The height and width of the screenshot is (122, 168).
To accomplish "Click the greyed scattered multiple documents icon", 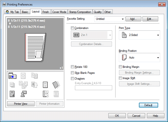I will point(23,85).
